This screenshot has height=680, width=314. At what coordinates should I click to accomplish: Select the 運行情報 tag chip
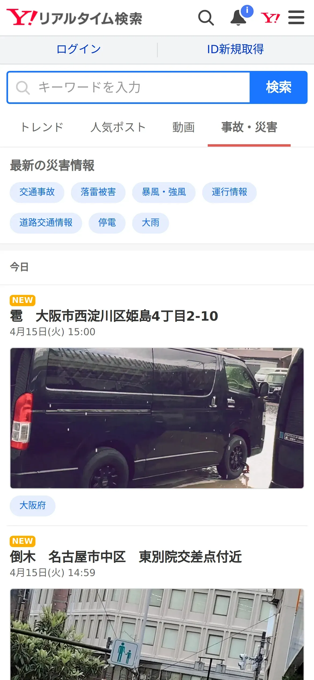pyautogui.click(x=229, y=192)
